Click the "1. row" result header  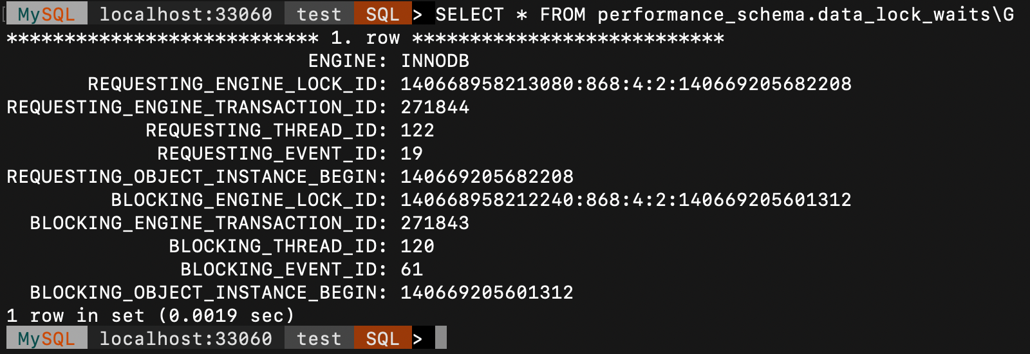[365, 38]
